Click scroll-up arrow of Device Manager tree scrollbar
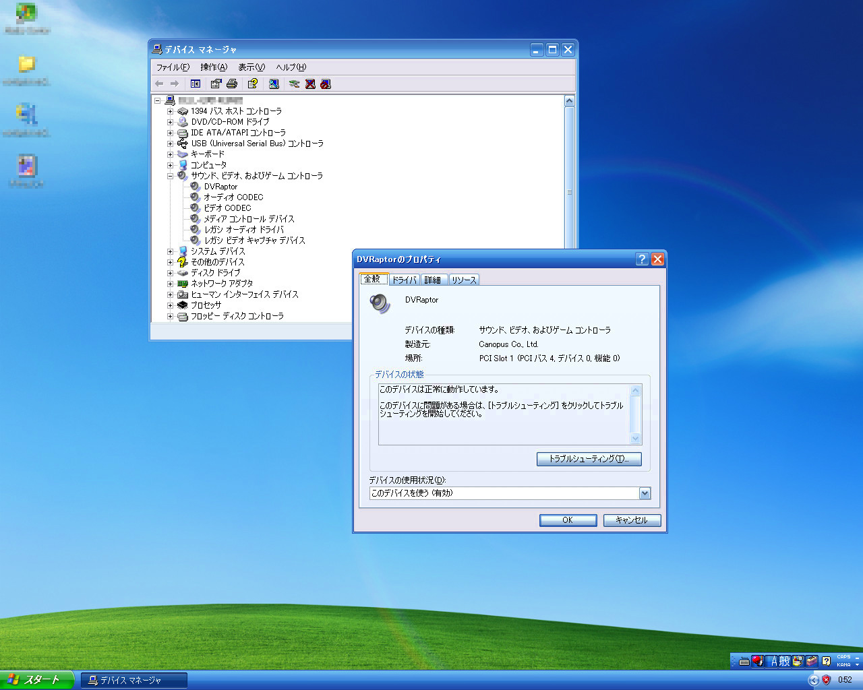The image size is (863, 690). 569,101
